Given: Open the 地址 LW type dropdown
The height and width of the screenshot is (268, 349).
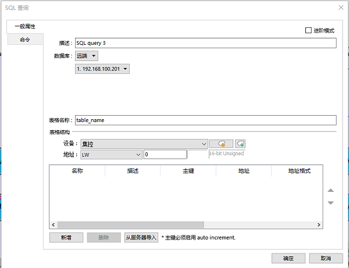Looking at the screenshot, I should pyautogui.click(x=111, y=155).
